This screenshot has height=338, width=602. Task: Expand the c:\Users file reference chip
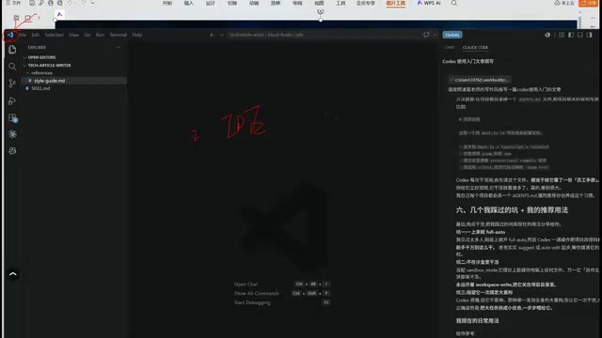point(479,80)
